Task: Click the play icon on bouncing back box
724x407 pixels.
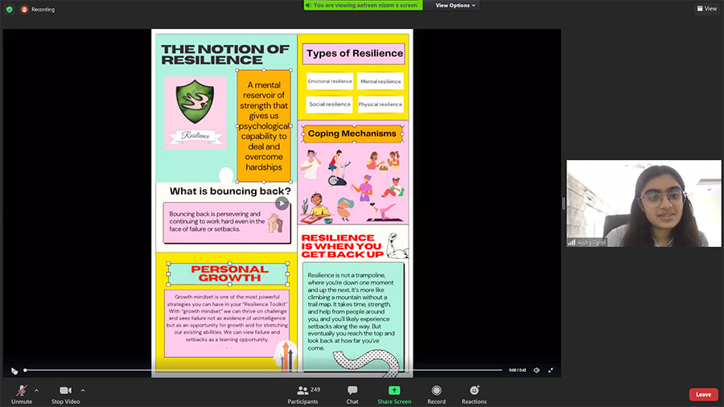Action: click(282, 203)
